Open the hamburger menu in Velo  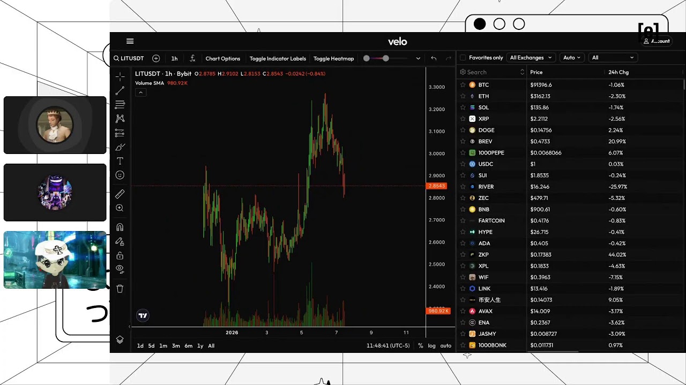130,41
